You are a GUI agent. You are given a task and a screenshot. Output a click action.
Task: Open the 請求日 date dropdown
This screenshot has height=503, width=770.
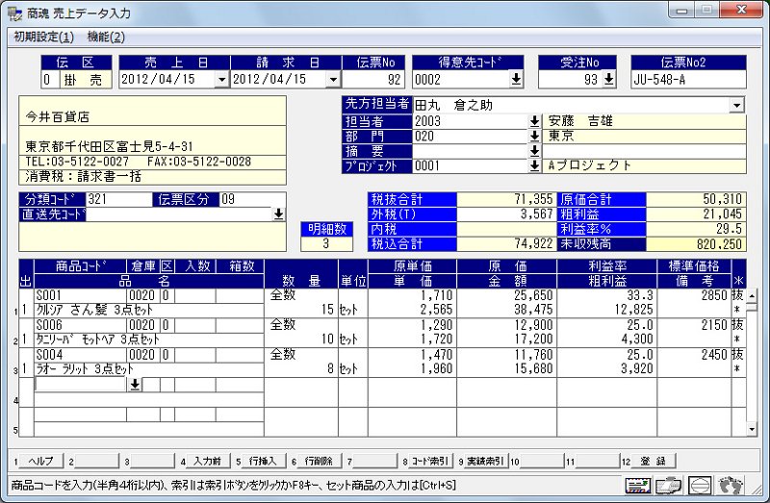point(333,80)
